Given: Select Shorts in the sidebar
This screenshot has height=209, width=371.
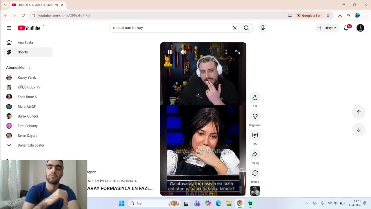Looking at the screenshot, I should click(28, 52).
